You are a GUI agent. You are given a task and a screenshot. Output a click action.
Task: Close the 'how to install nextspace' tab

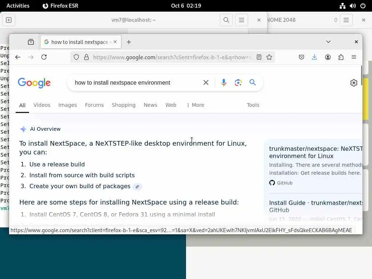(115, 42)
